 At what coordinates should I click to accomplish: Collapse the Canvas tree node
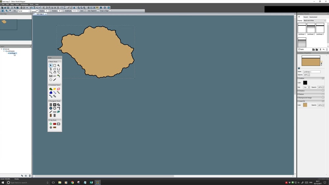1,49
